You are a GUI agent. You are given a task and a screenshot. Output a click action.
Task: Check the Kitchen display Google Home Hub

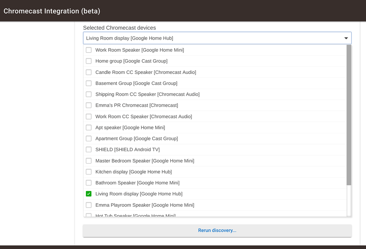(x=88, y=172)
